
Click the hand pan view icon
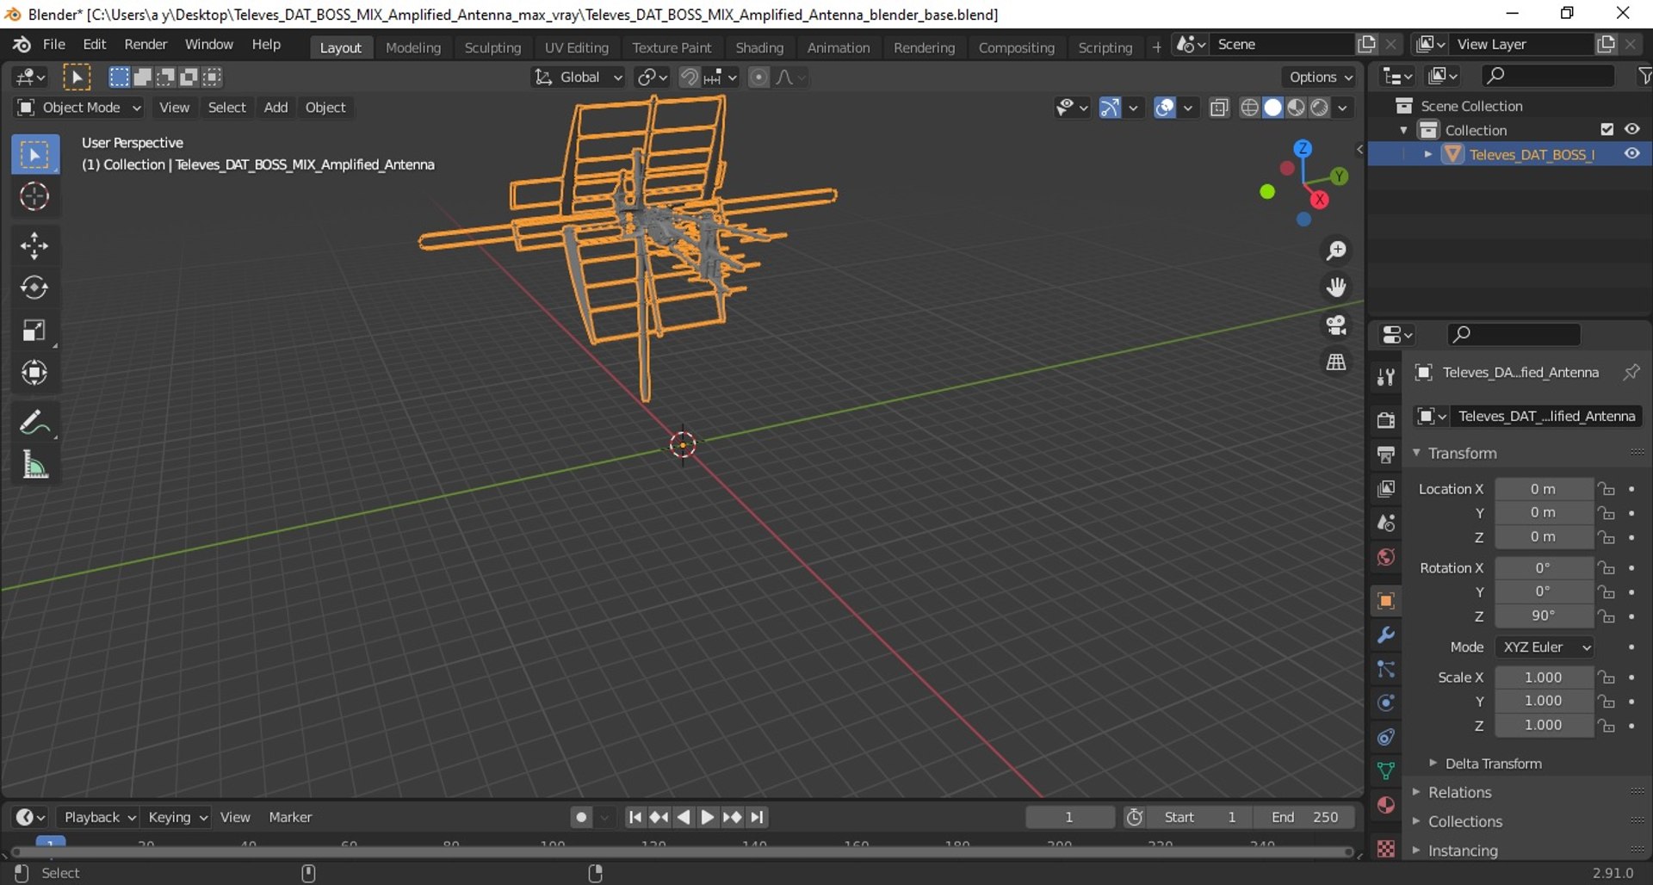pos(1336,288)
